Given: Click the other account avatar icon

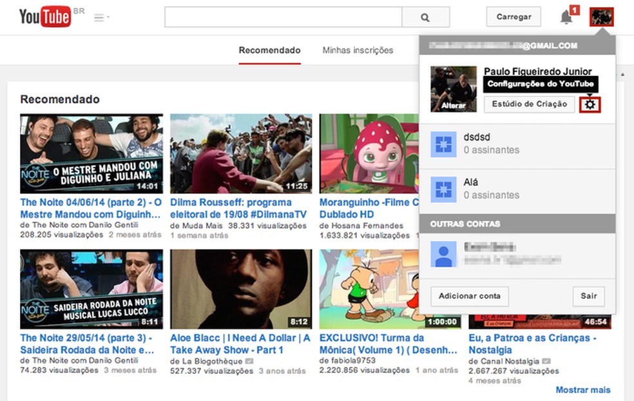Looking at the screenshot, I should (443, 255).
